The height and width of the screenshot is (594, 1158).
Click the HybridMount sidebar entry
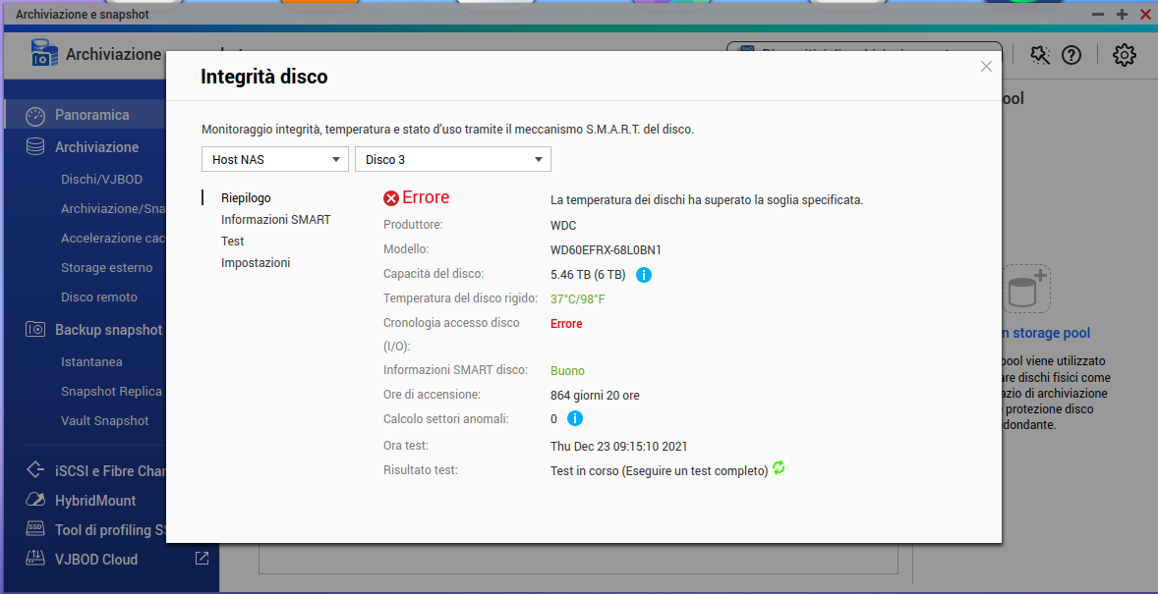(x=95, y=501)
